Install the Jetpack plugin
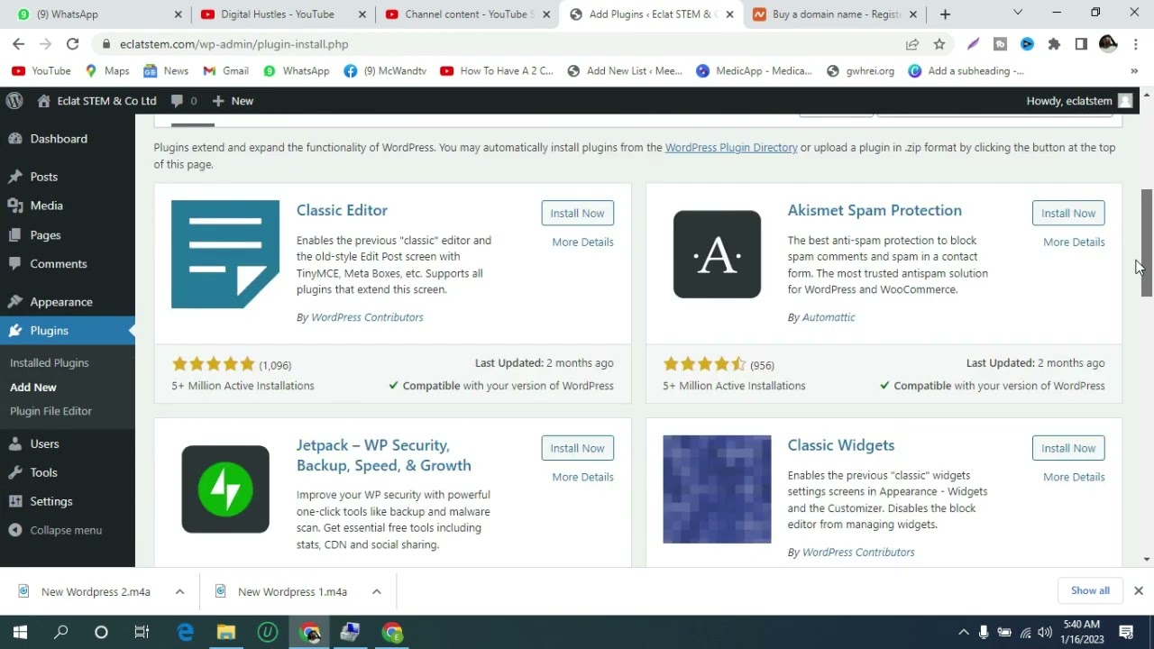Screen dimensions: 1154x649 coord(577,449)
